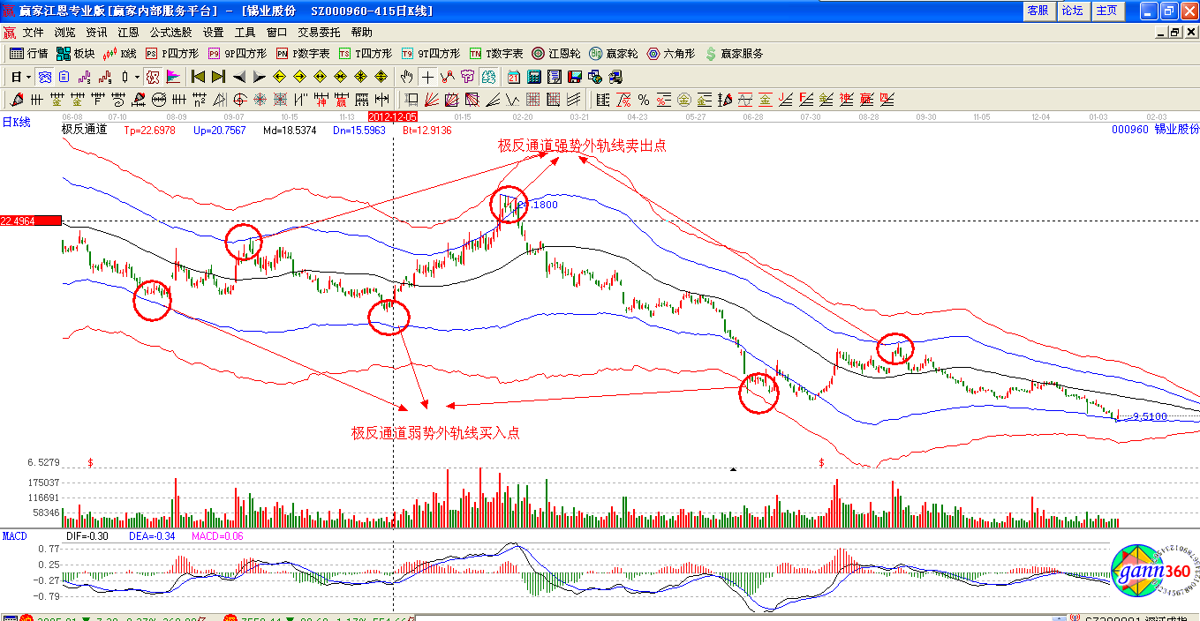Click the calendar icon in the toolbar
Screen dimensions: 1200x621
(536, 77)
